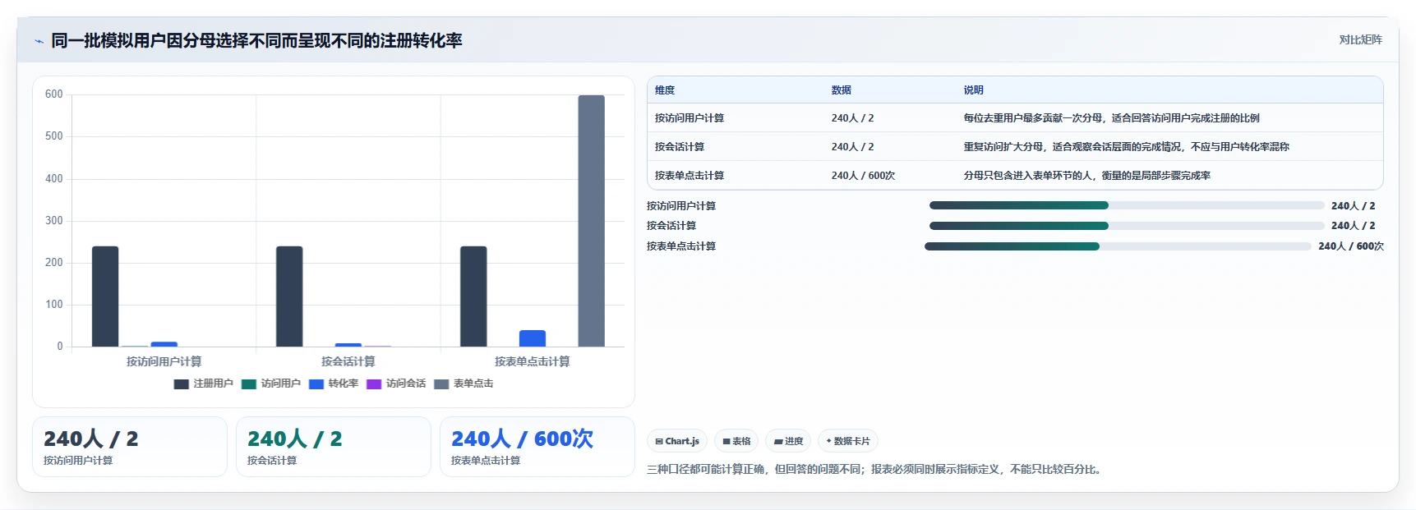The width and height of the screenshot is (1416, 510).
Task: Click the description starting with 分母只包含进入表单
Action: 1086,176
